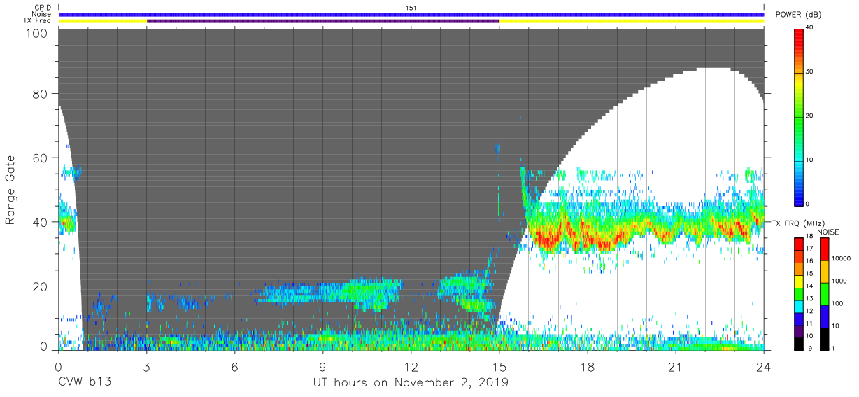Image resolution: width=859 pixels, height=397 pixels.
Task: Click the NOISE legend title
Action: coord(829,231)
